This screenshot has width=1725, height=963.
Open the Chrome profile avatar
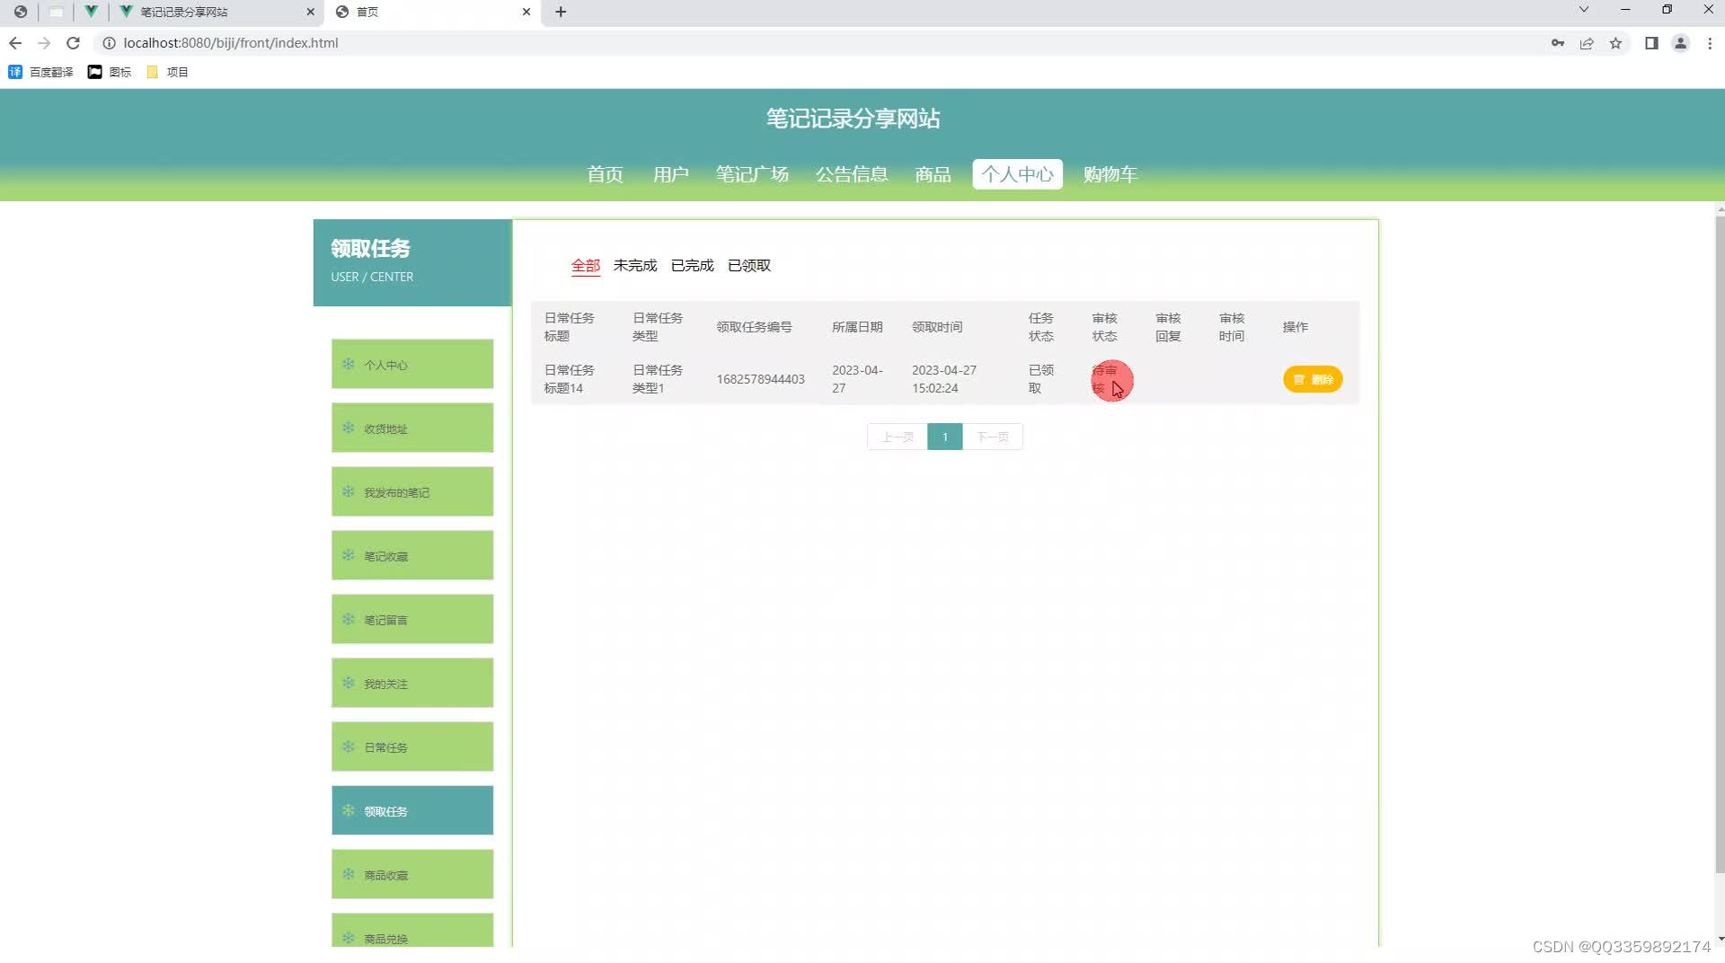[1680, 43]
